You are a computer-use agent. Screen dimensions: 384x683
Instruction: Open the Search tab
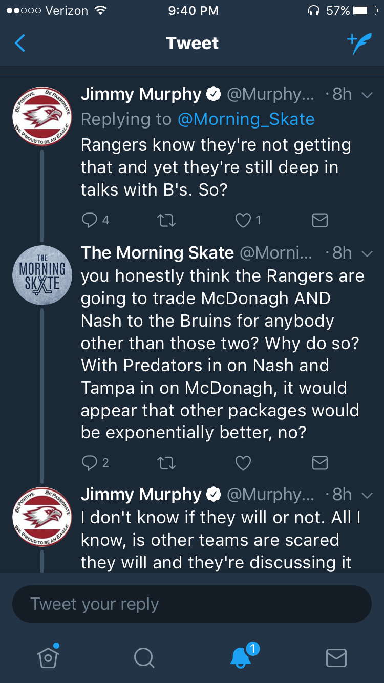point(144,657)
